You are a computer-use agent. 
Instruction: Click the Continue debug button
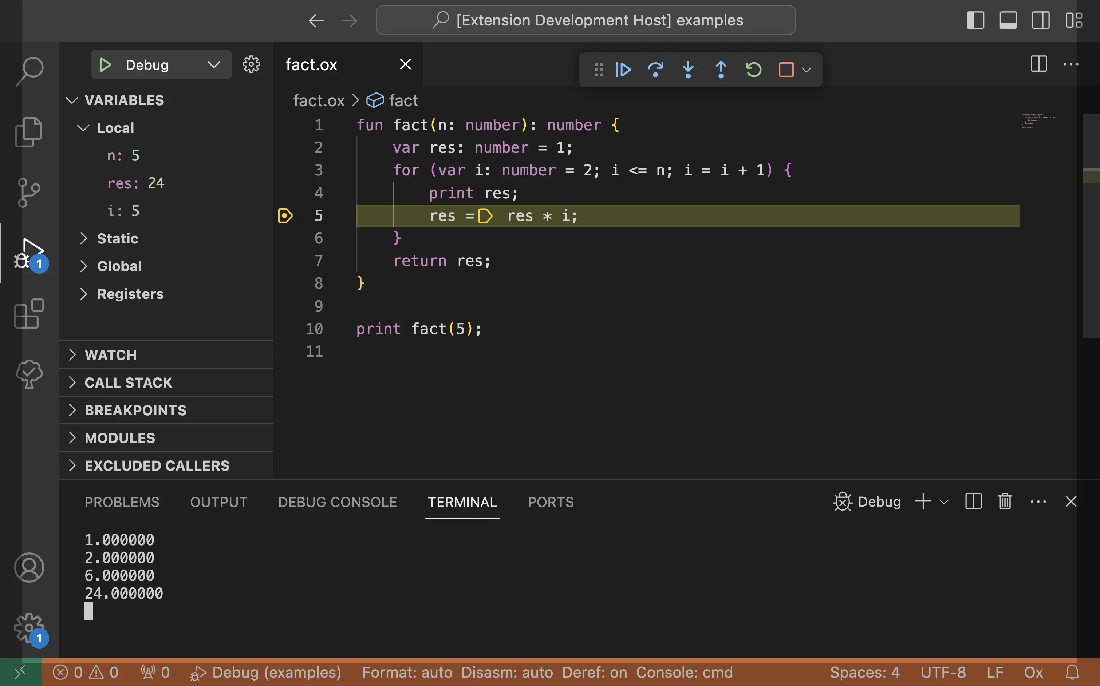[623, 70]
